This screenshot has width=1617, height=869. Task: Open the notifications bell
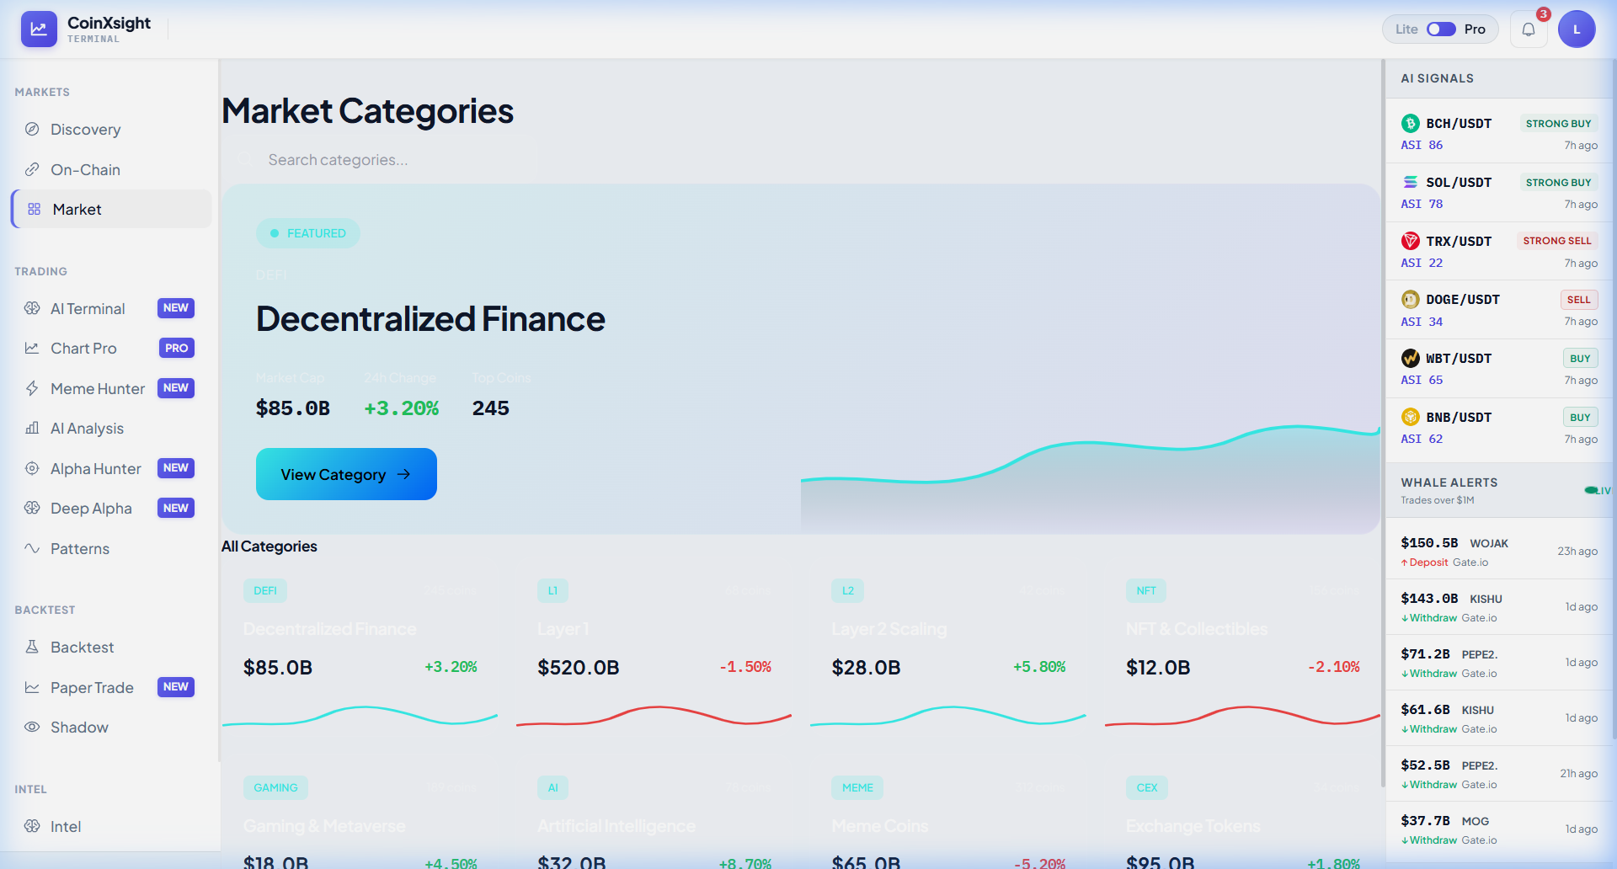click(1529, 29)
